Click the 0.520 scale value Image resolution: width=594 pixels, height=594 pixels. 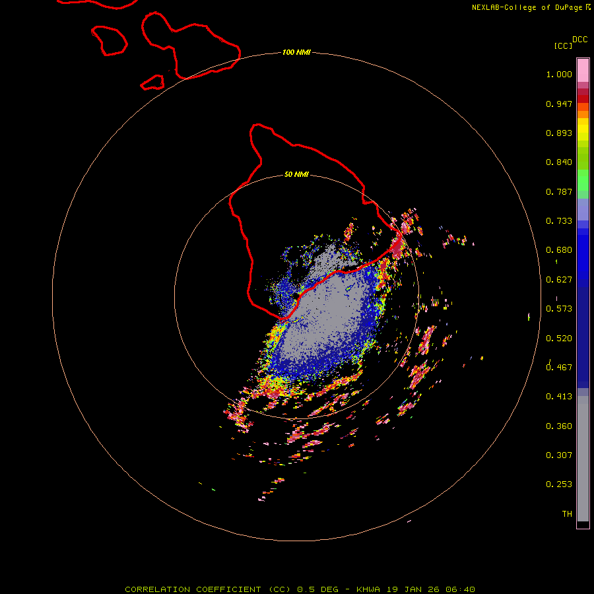pos(559,339)
